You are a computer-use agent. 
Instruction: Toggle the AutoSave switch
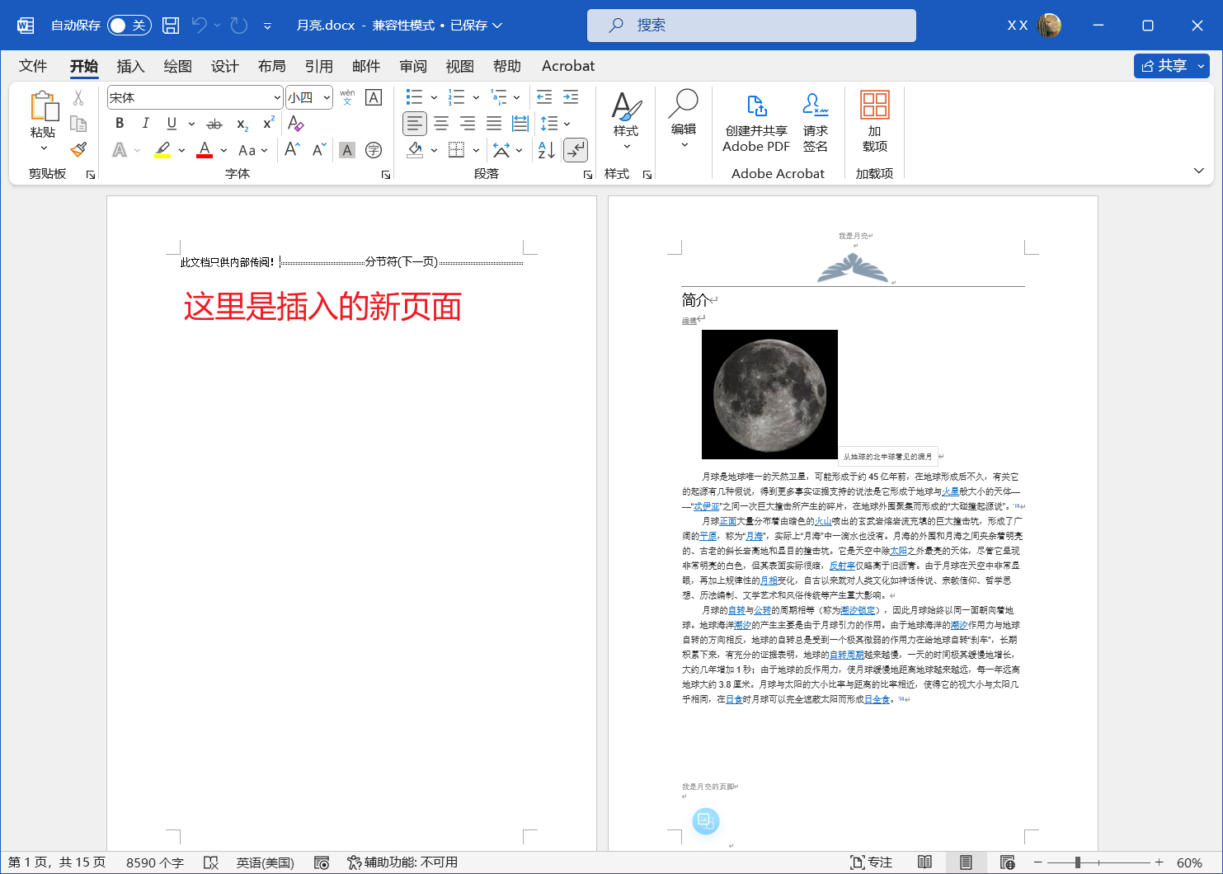tap(129, 26)
